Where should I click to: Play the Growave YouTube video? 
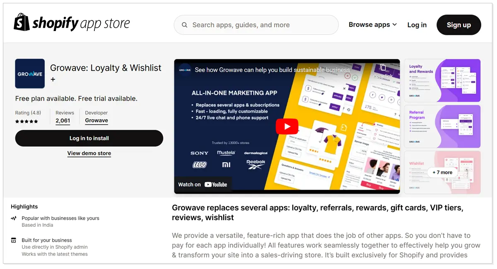point(287,127)
